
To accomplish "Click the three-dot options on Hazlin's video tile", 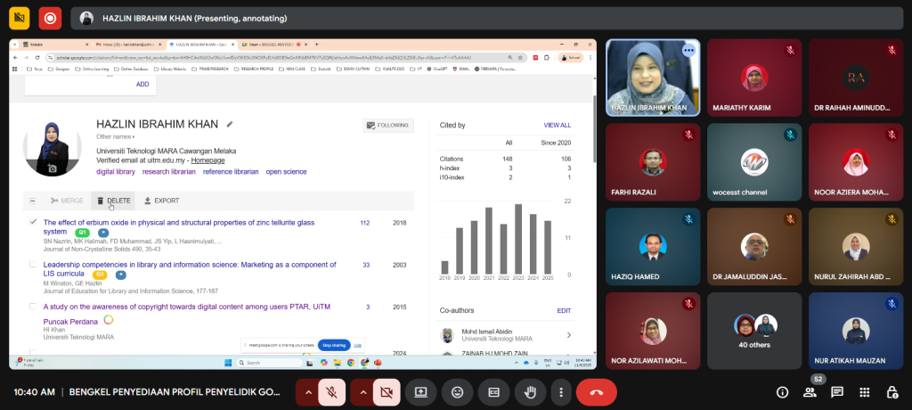I will [688, 51].
